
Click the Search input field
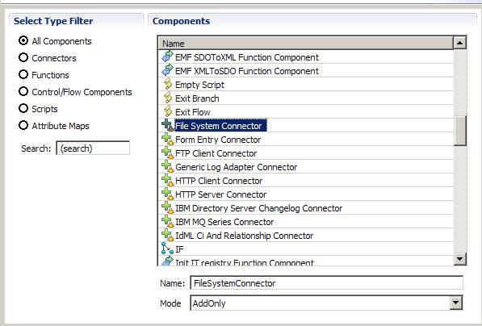pos(93,148)
